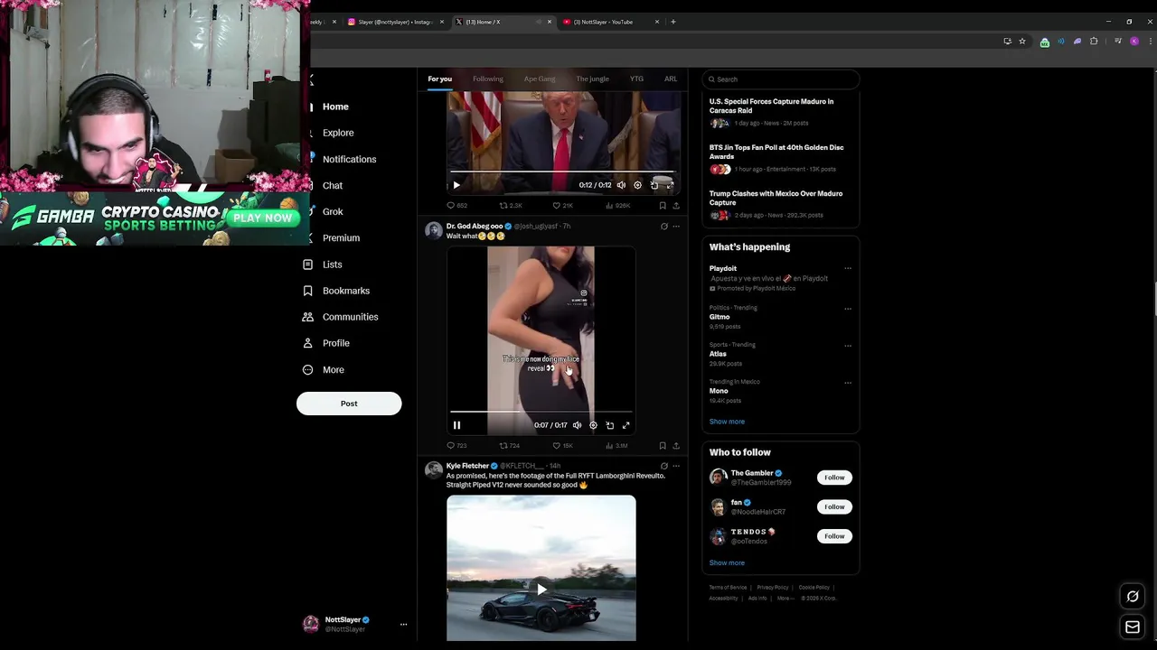The width and height of the screenshot is (1157, 650).
Task: Play the Lamborghini Revuelto video
Action: pos(541,590)
